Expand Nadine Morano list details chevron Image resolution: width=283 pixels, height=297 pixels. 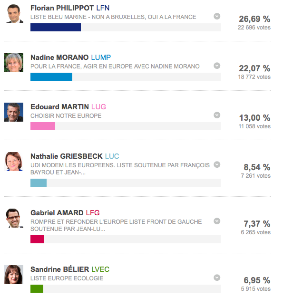217,66
